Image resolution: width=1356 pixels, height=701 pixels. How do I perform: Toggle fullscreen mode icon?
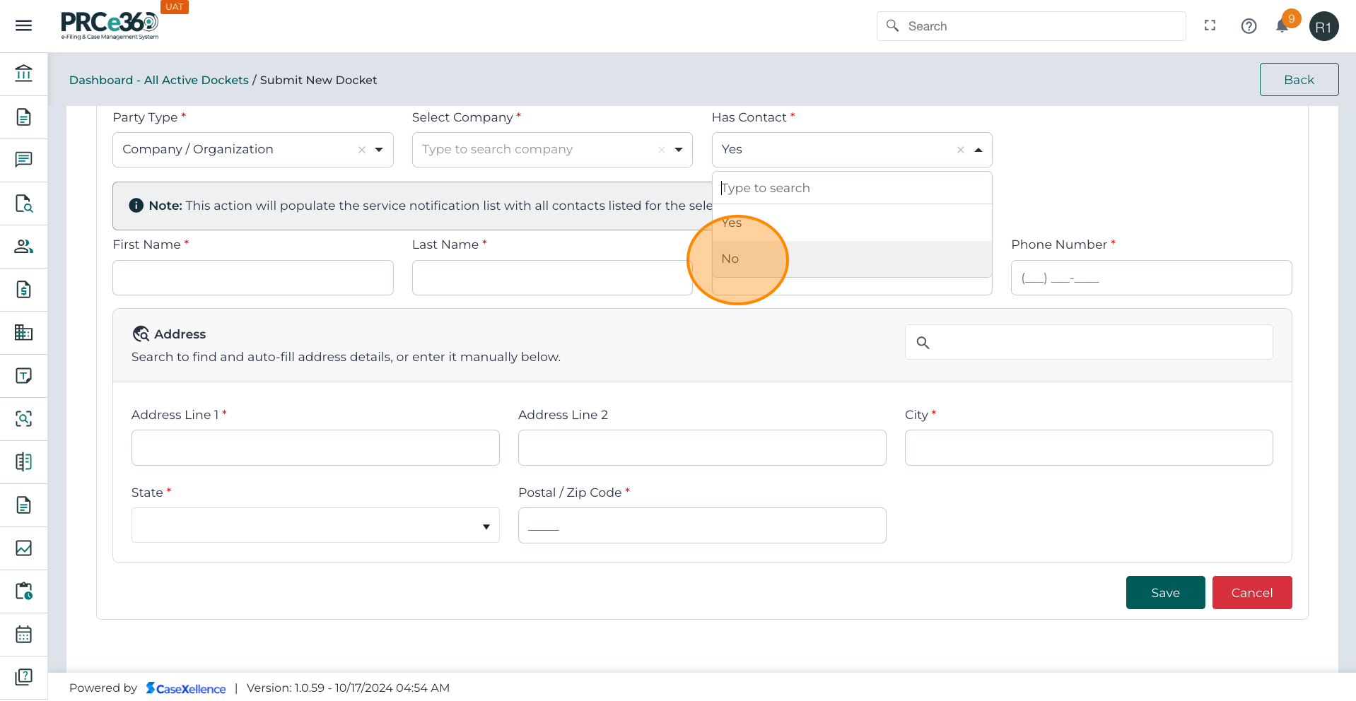tap(1210, 25)
